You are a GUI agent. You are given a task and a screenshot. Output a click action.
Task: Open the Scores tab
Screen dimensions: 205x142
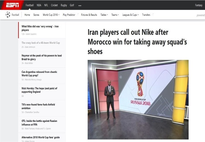(x=36, y=15)
